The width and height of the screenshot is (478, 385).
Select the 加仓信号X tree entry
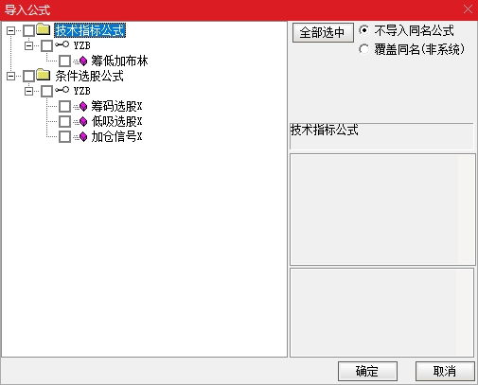[116, 136]
